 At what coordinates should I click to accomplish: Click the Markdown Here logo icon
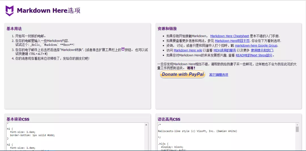click(10, 10)
